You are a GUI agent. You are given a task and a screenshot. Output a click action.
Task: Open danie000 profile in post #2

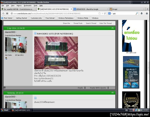click(10, 97)
